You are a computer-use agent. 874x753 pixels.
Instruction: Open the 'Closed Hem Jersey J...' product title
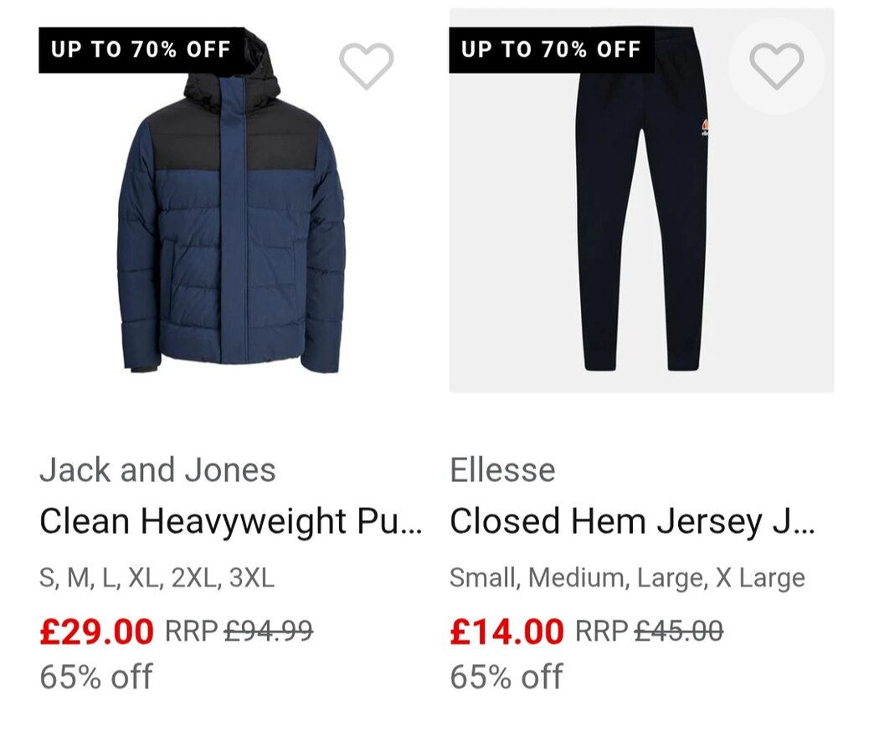pos(632,521)
